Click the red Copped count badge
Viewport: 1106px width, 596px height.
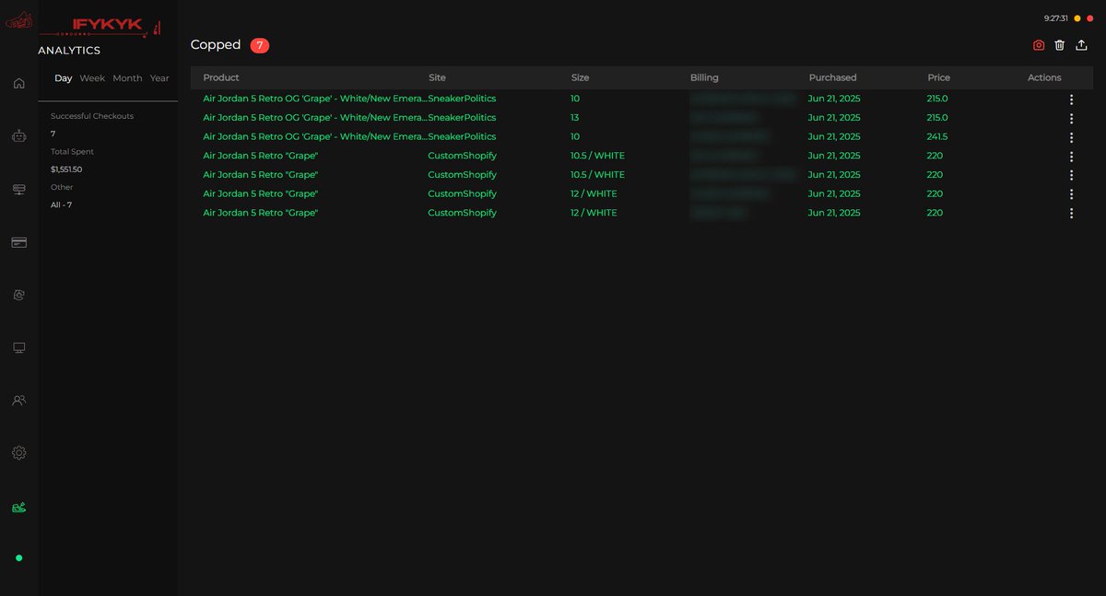pyautogui.click(x=260, y=45)
